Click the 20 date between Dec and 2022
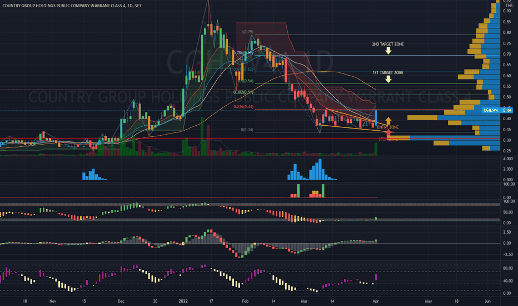This screenshot has height=306, width=518. (x=155, y=301)
